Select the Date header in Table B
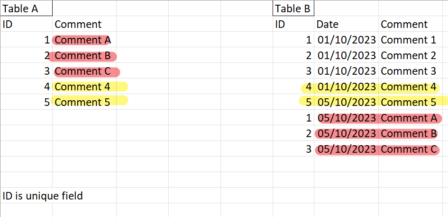The width and height of the screenshot is (448, 217). pyautogui.click(x=346, y=24)
